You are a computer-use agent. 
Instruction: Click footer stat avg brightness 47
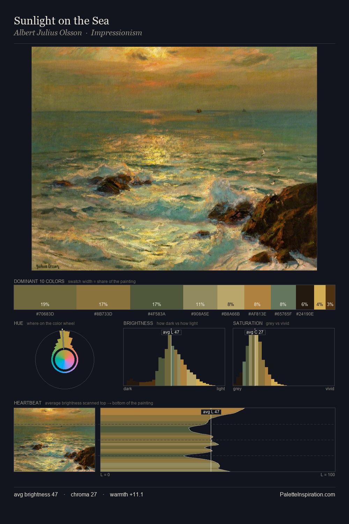[x=36, y=495]
